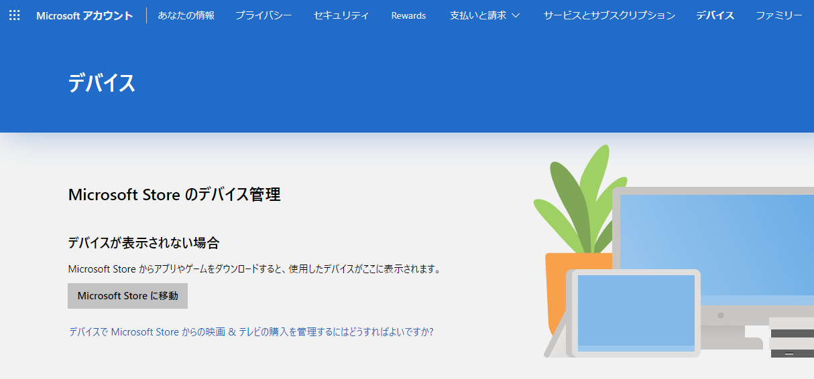Open サービスとサブスクリプション in the navigation bar
This screenshot has width=814, height=379.
(609, 15)
